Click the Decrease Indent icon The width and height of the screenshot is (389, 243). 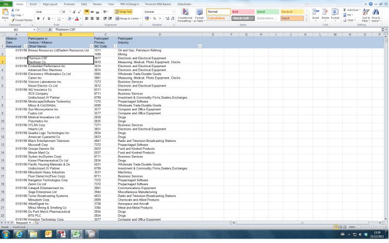pos(105,18)
